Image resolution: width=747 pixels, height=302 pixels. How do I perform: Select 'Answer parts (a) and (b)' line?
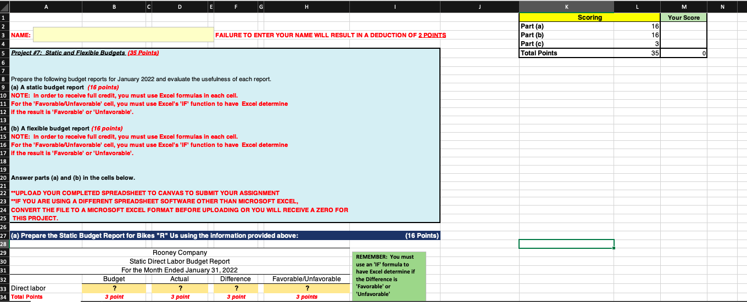[x=73, y=178]
